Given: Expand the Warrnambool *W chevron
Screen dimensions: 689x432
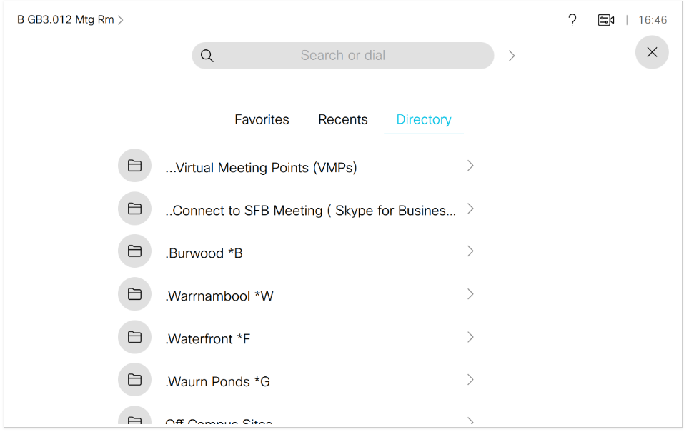Looking at the screenshot, I should click(470, 294).
